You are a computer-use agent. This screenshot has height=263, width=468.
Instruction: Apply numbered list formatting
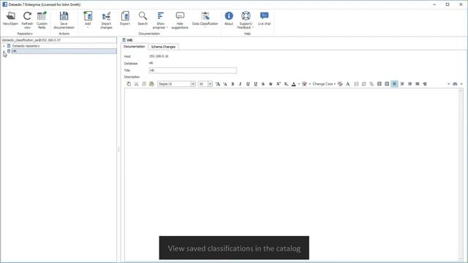pos(364,84)
